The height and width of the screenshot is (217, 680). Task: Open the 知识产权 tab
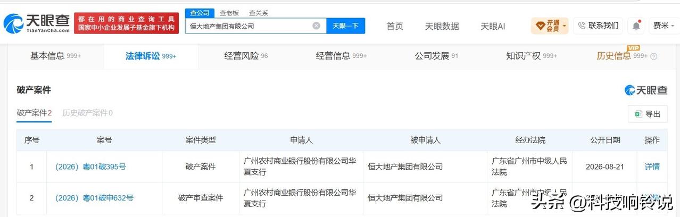[532, 56]
